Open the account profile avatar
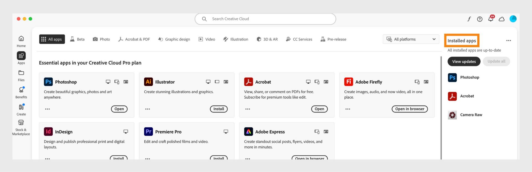 point(513,19)
